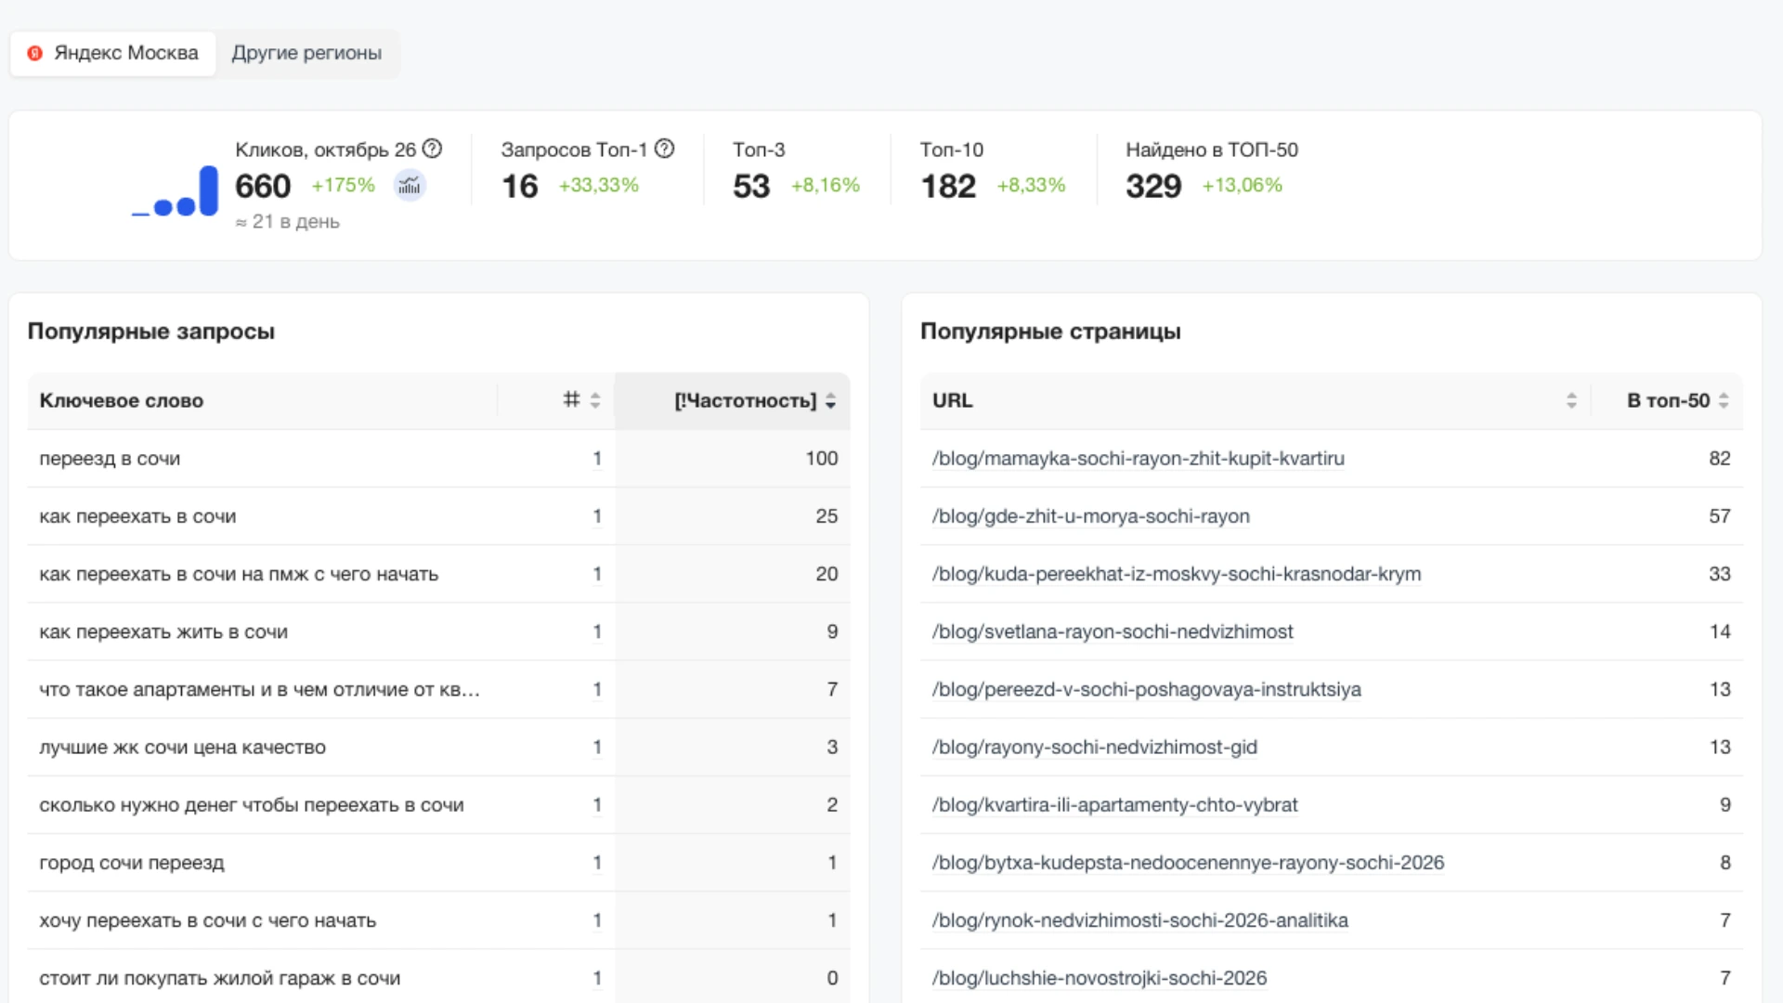Open /blog/bytxa-kudepsta-nedoocenennye-rayony-sochi-2026 link
Viewport: 1783px width, 1003px height.
(1188, 863)
